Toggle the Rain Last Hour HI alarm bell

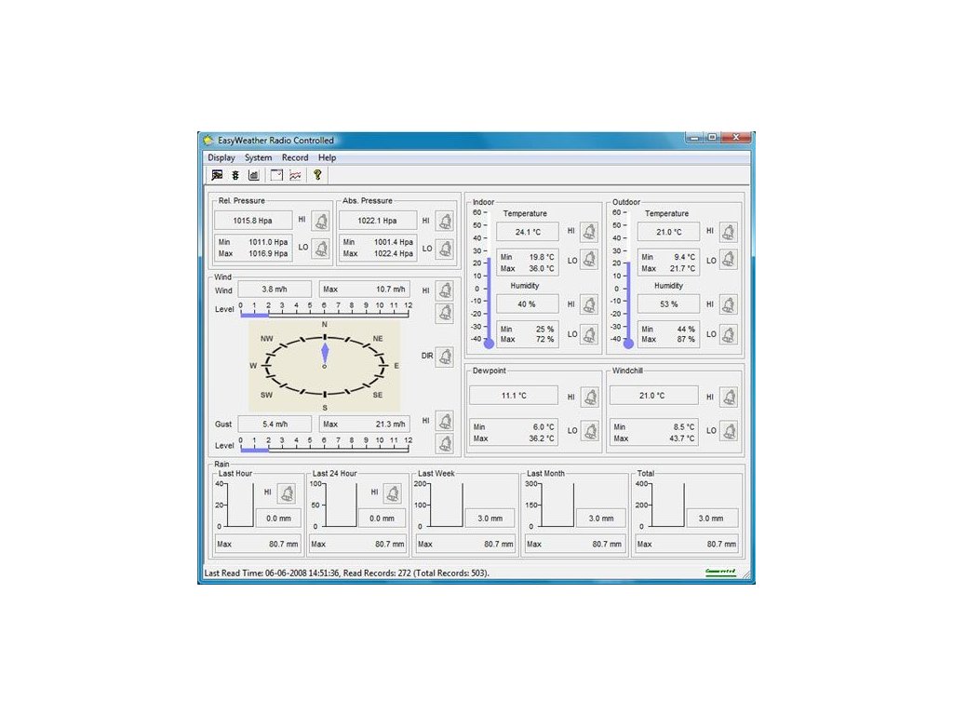(287, 493)
